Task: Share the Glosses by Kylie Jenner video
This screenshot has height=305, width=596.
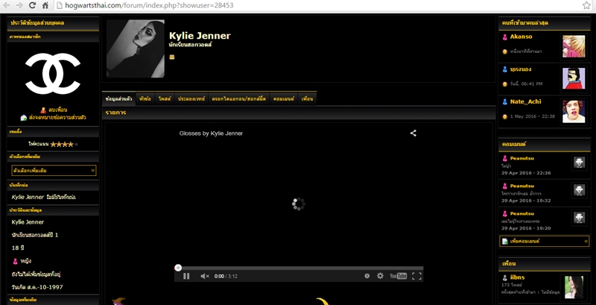Action: [413, 133]
